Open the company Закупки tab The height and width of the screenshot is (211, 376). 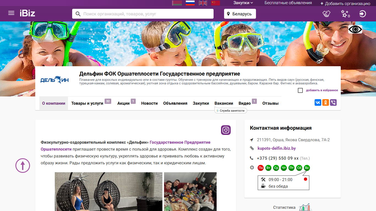point(201,103)
